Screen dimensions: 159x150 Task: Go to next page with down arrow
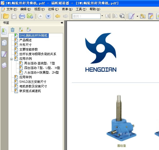tap(48, 16)
